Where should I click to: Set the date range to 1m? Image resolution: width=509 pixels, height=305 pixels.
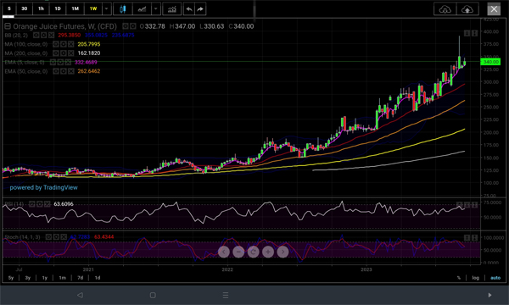point(62,278)
